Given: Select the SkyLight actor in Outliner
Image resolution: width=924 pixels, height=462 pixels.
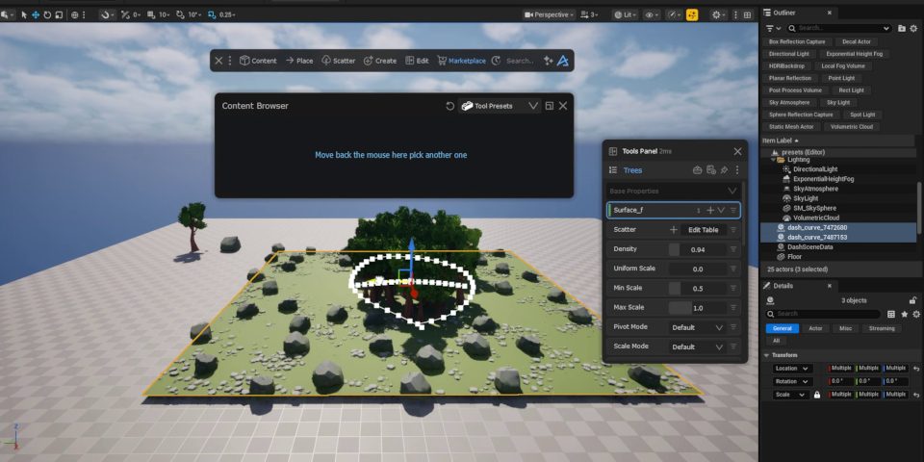Looking at the screenshot, I should click(x=809, y=197).
